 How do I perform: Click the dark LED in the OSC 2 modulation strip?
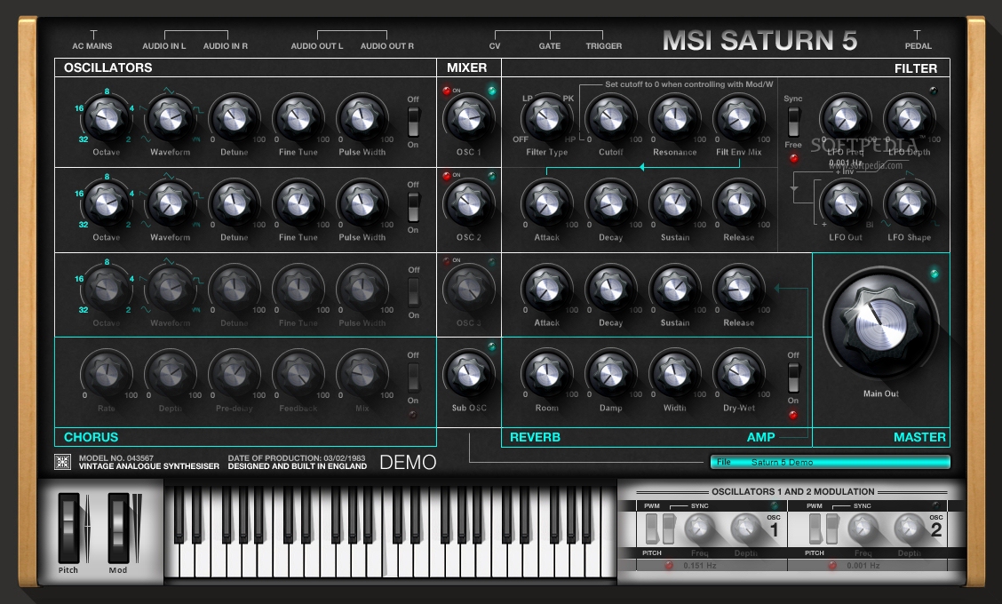[x=936, y=505]
